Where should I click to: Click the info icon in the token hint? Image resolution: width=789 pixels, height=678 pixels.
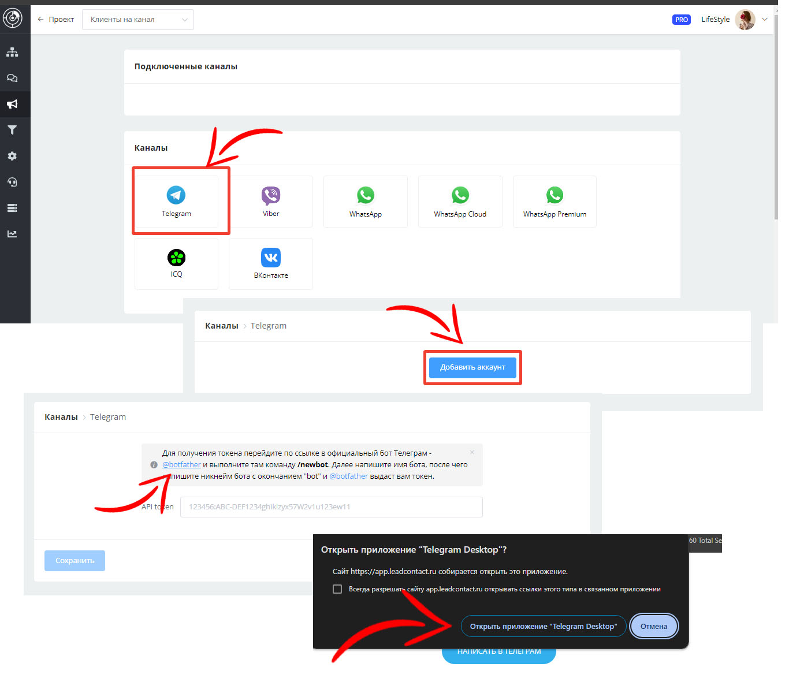coord(154,465)
